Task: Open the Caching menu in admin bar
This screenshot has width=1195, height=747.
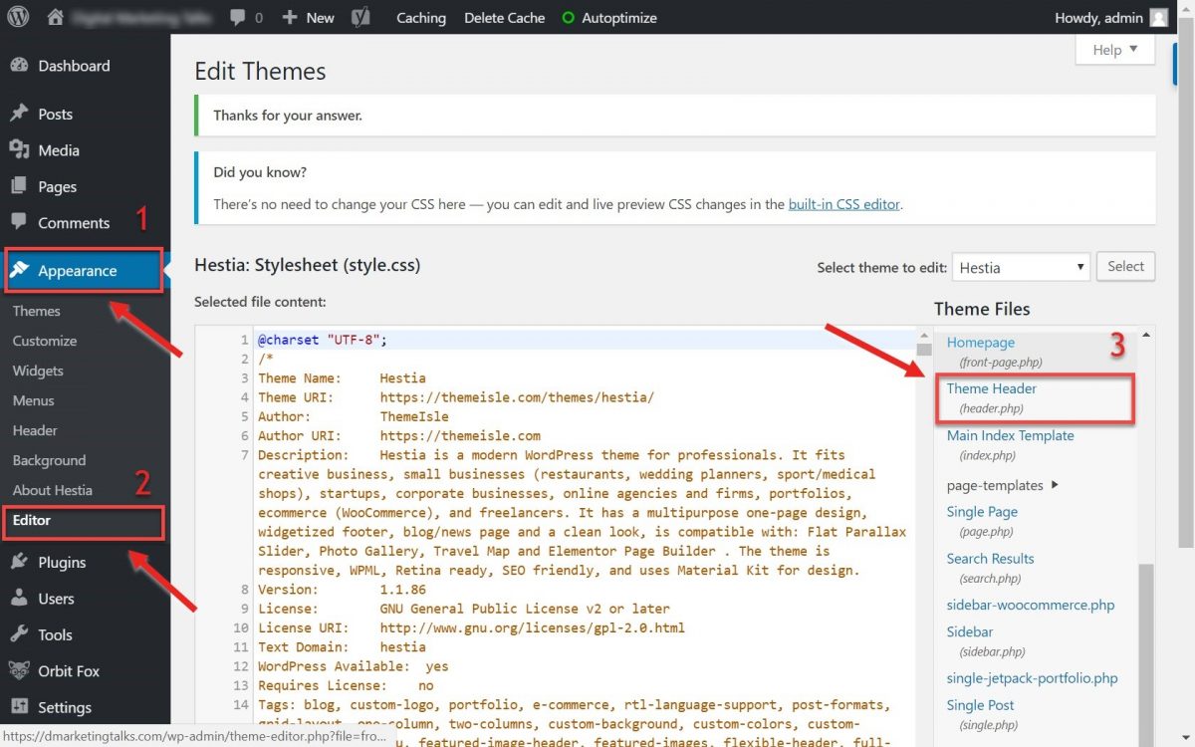Action: pyautogui.click(x=421, y=18)
